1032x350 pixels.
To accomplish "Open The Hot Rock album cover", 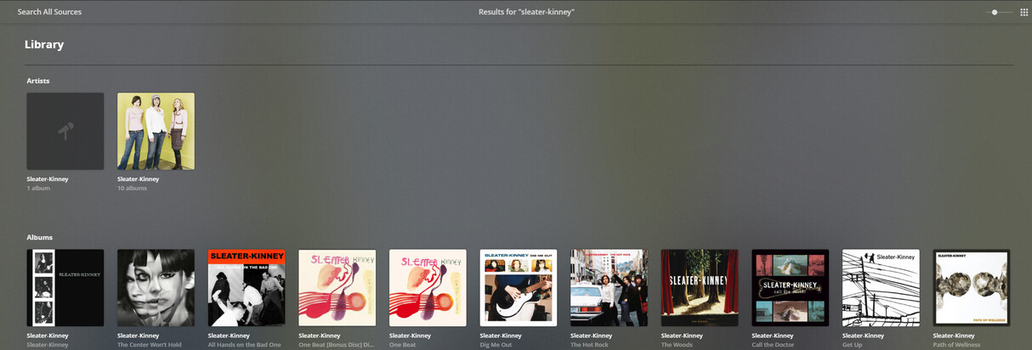I will [x=609, y=288].
